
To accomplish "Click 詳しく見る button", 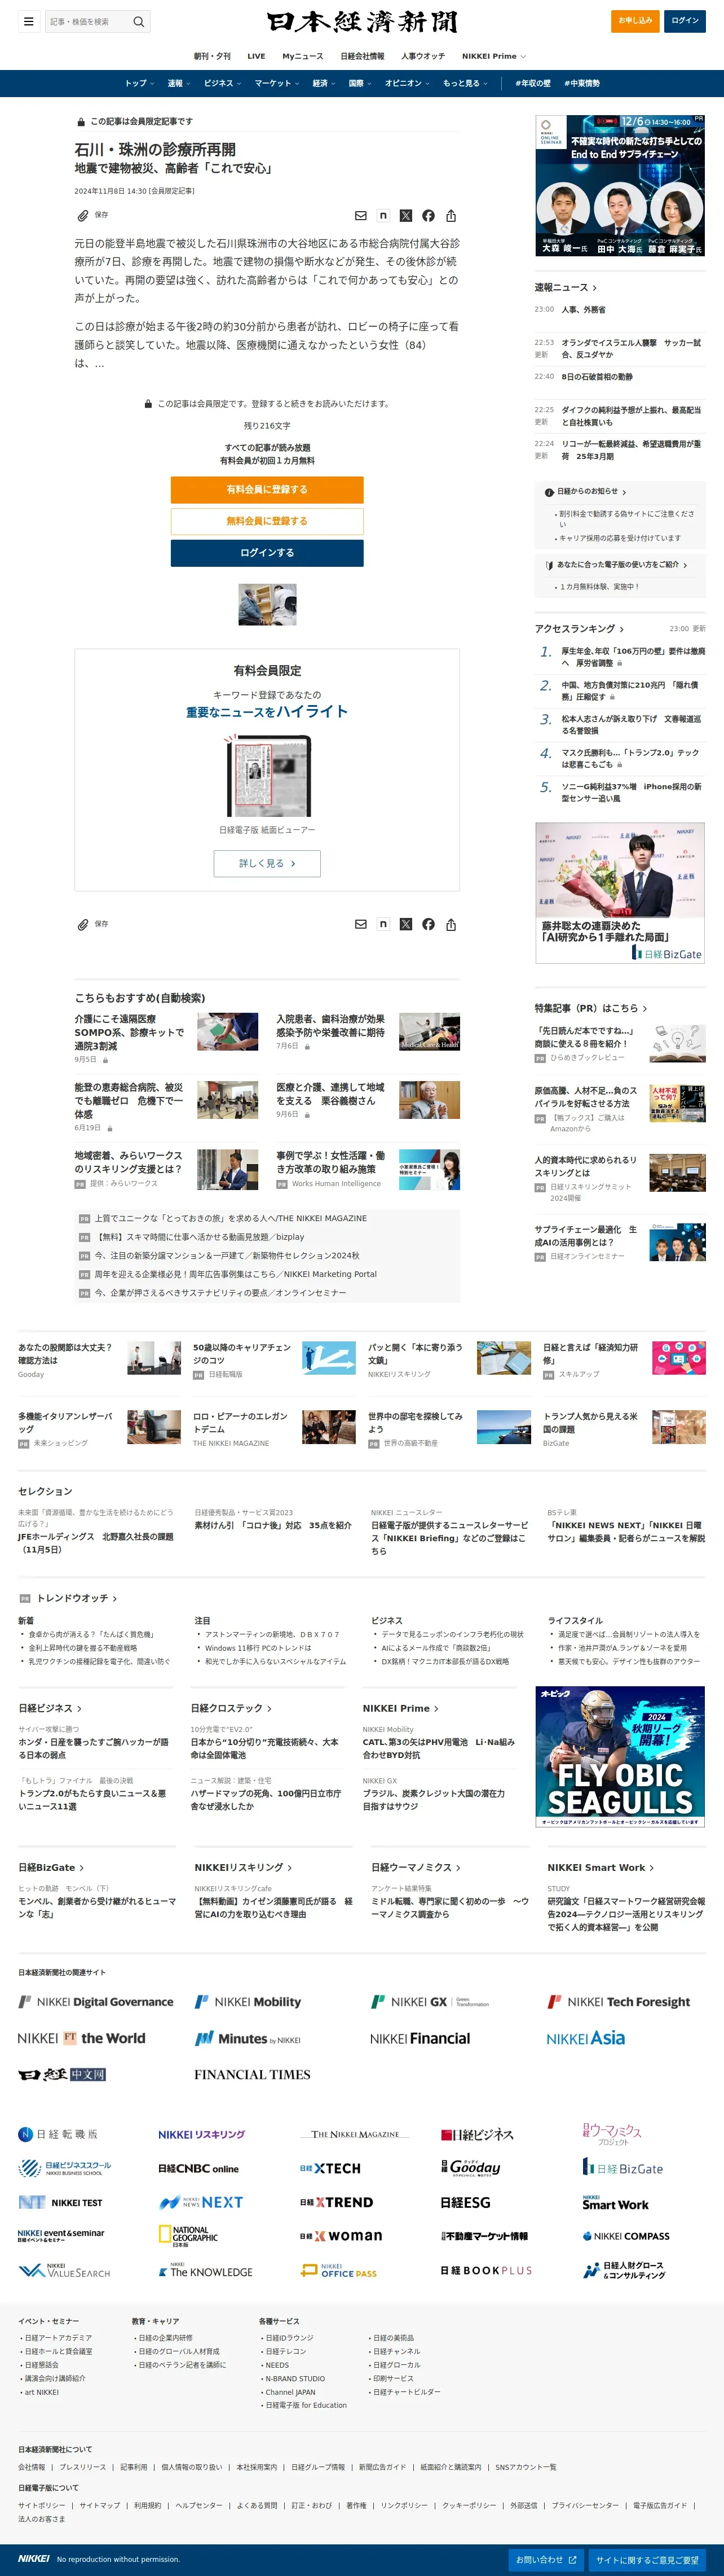I will tap(267, 863).
